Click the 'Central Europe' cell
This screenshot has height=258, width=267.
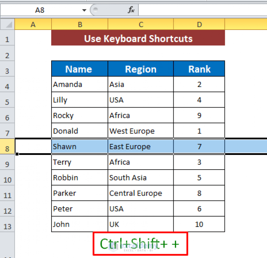pyautogui.click(x=141, y=193)
